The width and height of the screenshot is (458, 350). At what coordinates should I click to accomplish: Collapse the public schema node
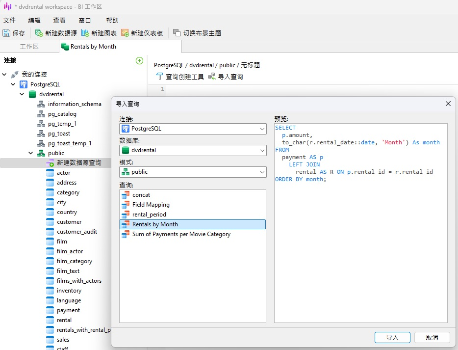pyautogui.click(x=31, y=153)
